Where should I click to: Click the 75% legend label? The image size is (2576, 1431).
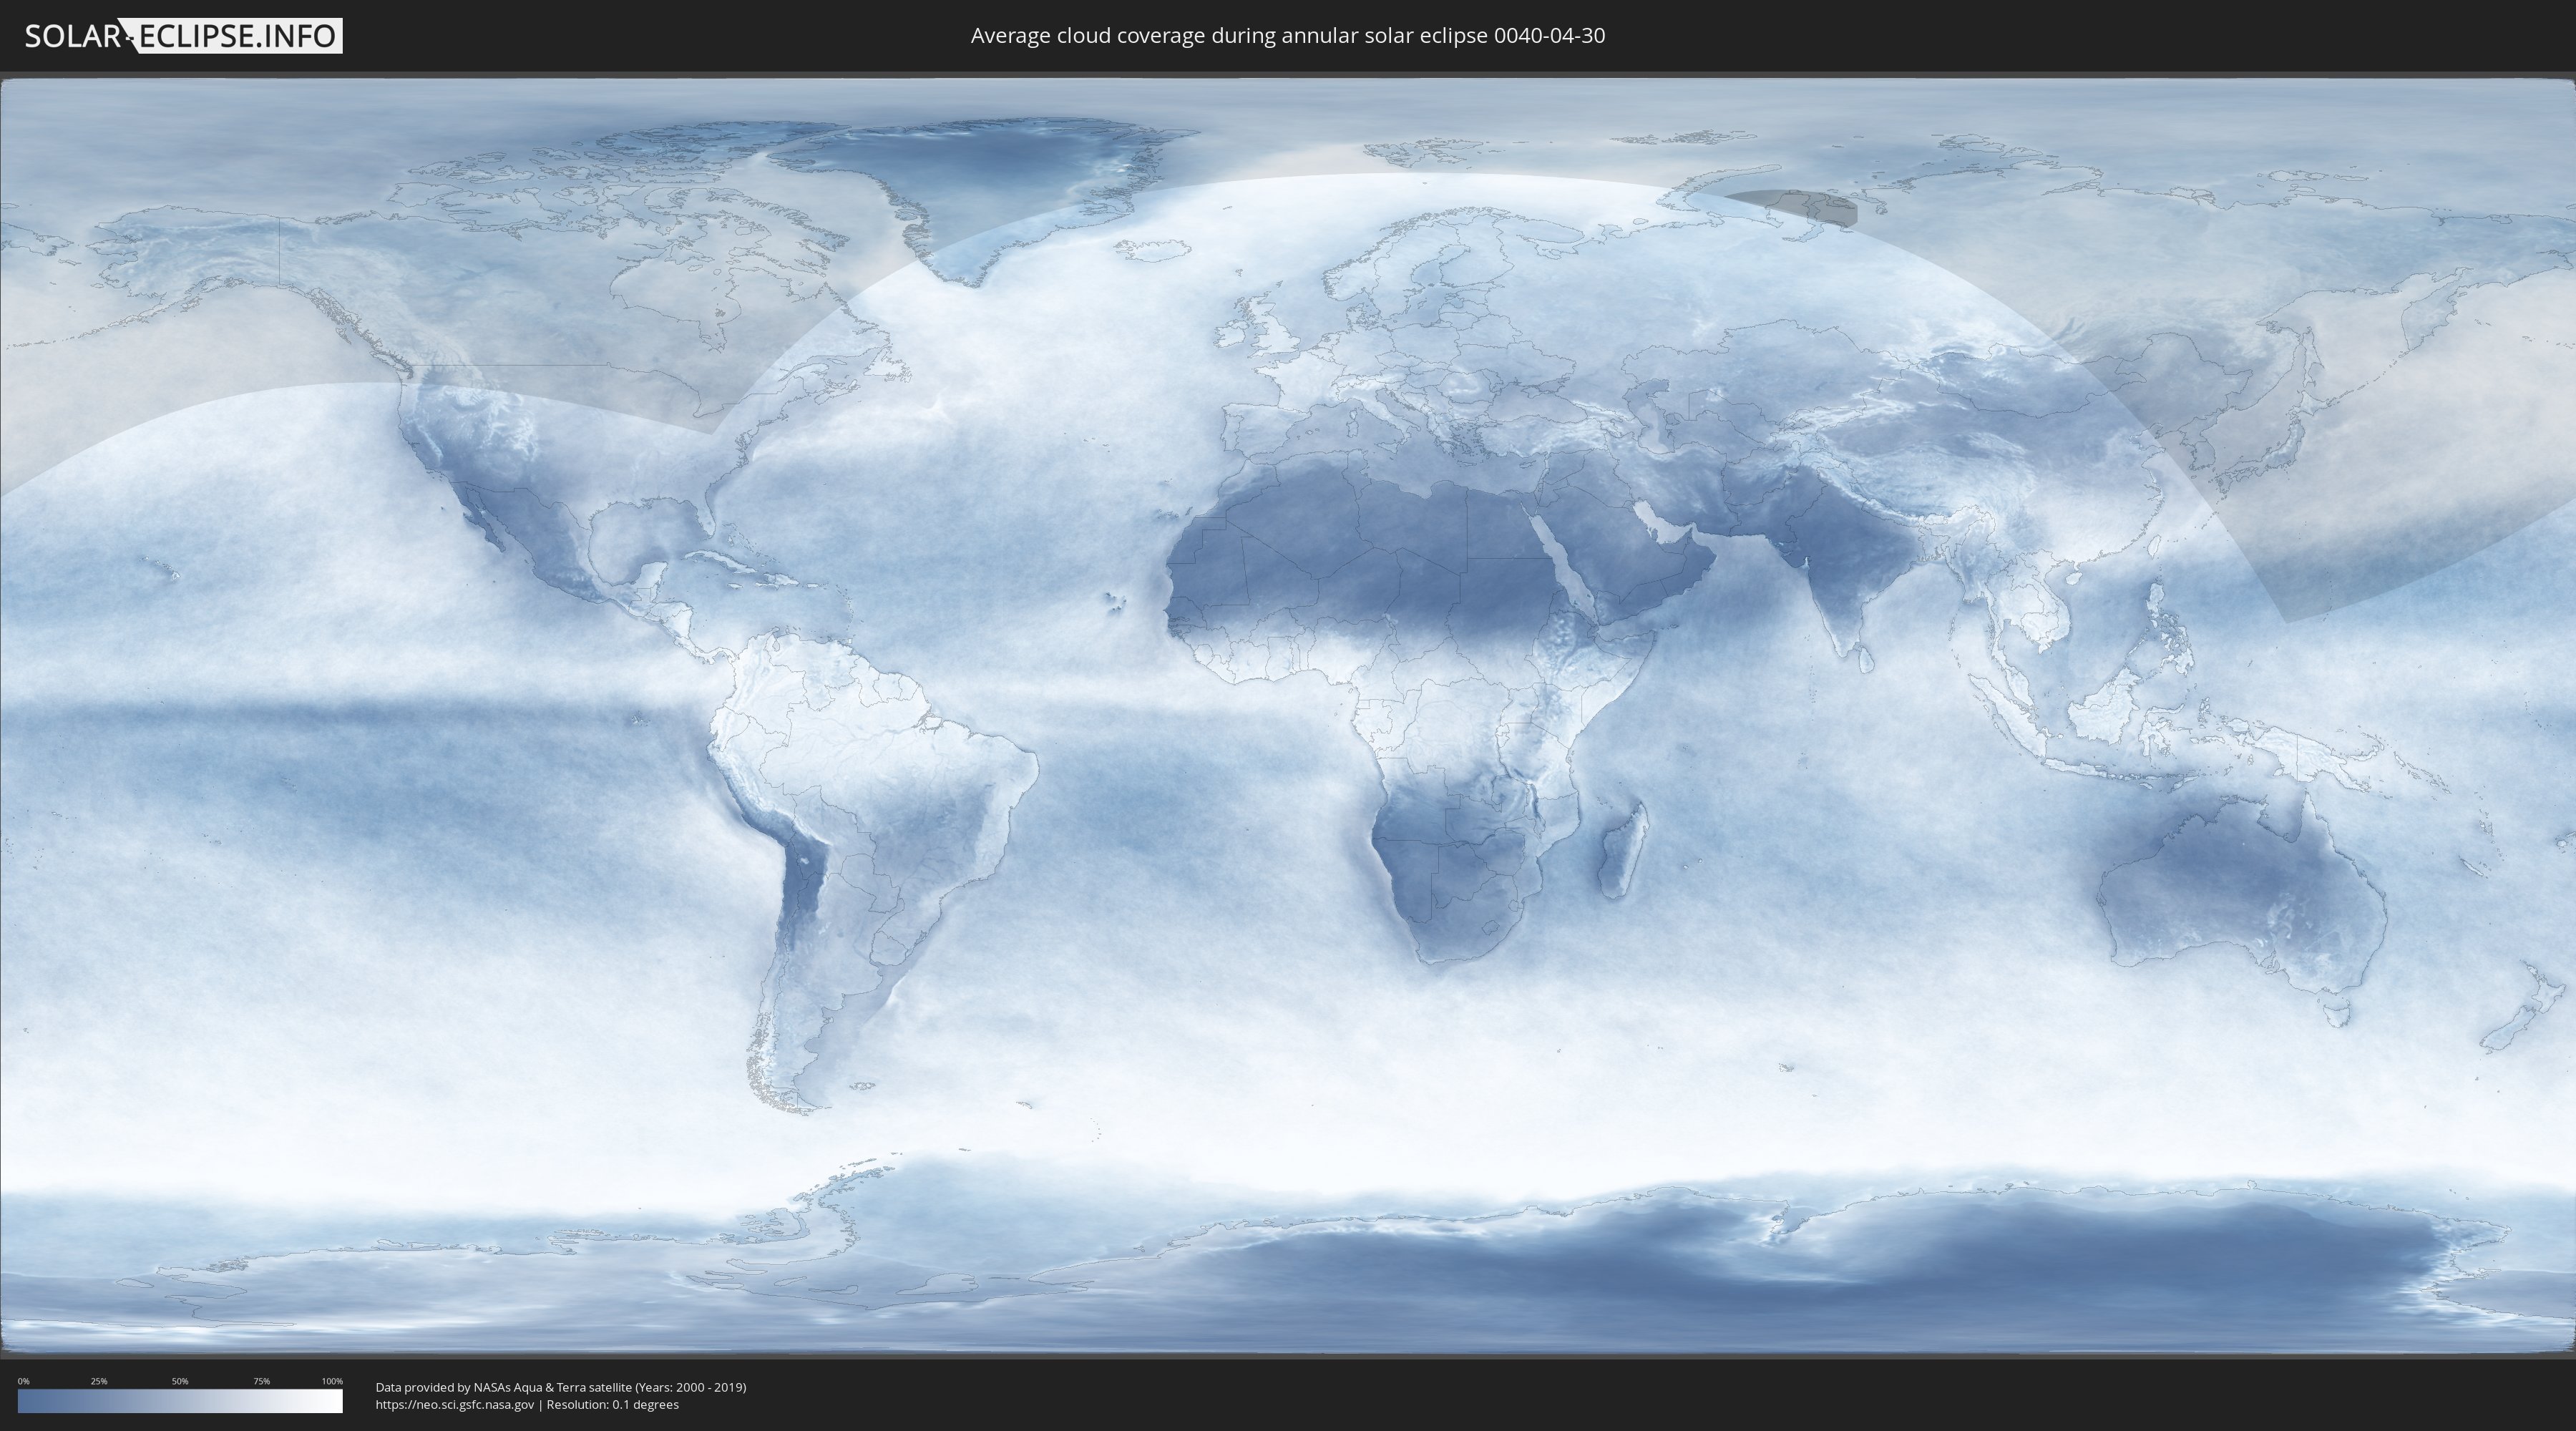tap(261, 1381)
